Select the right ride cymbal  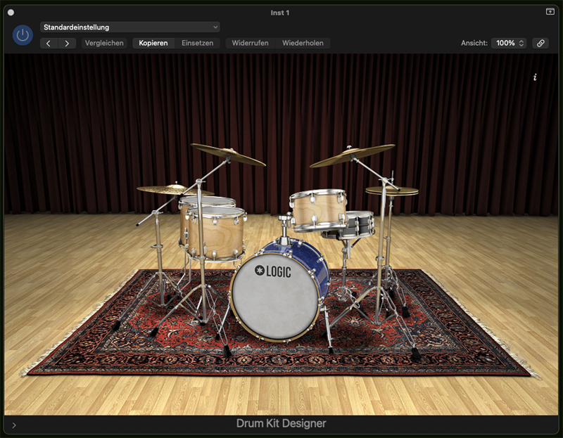352,155
